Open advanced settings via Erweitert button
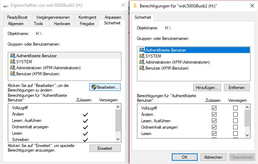Image resolution: width=258 pixels, height=164 pixels. pyautogui.click(x=105, y=148)
